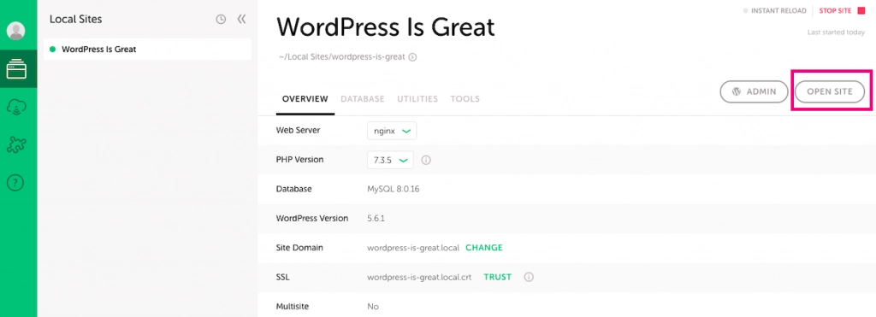Click the info icon next to PHP Version

[426, 160]
